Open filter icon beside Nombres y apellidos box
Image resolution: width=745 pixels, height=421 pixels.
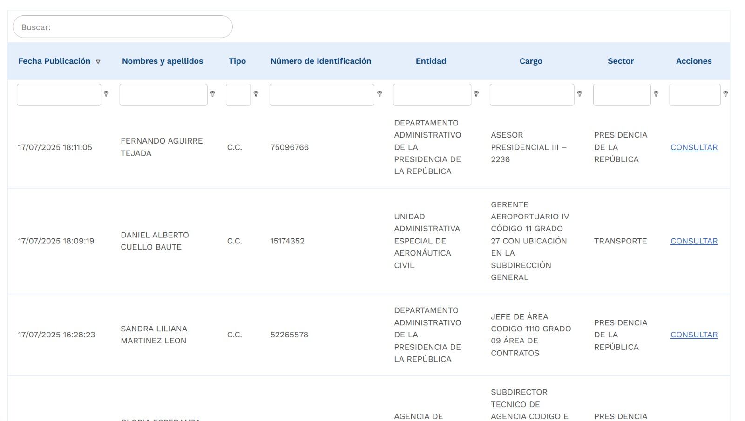(213, 94)
